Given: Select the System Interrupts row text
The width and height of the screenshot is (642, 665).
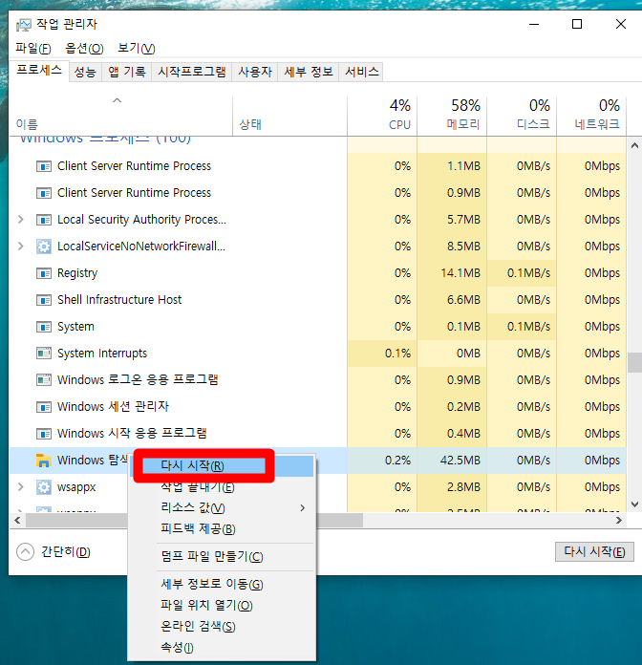Looking at the screenshot, I should 102,354.
